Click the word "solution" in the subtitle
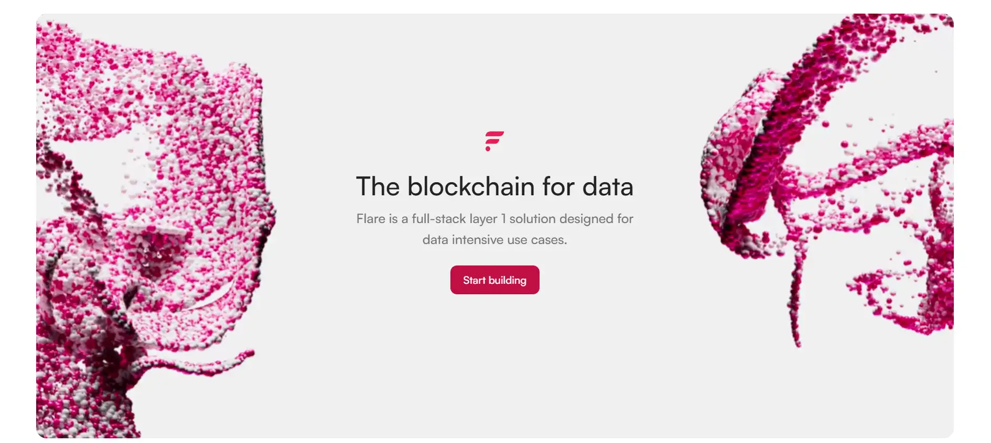Image resolution: width=991 pixels, height=443 pixels. (532, 219)
